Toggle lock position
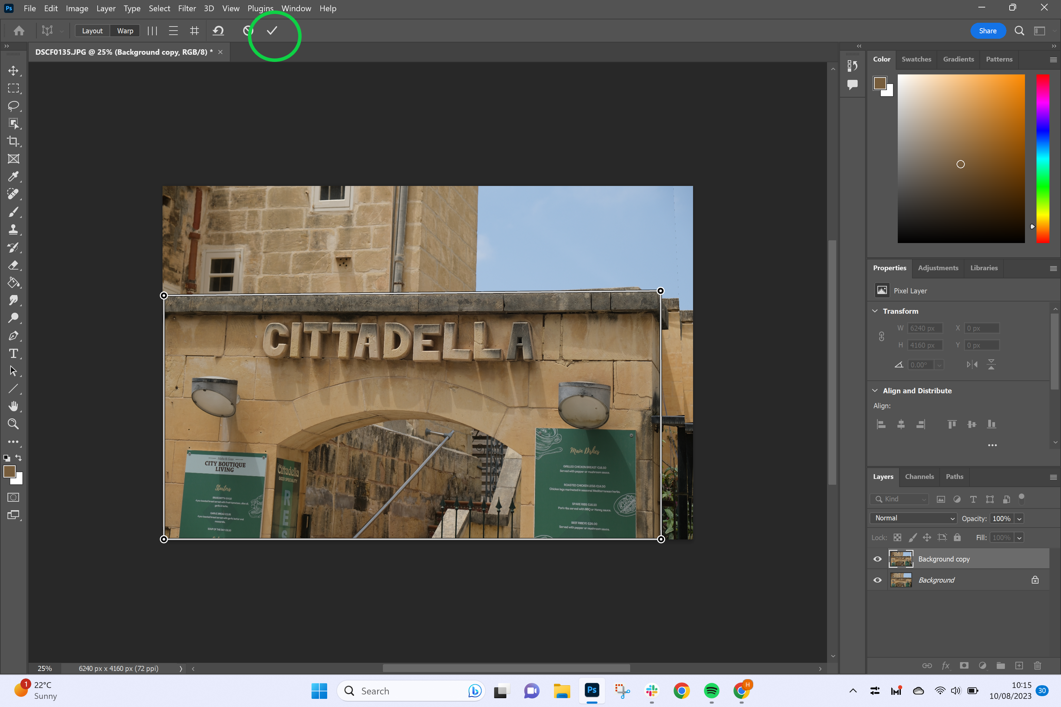Viewport: 1061px width, 707px height. (927, 537)
